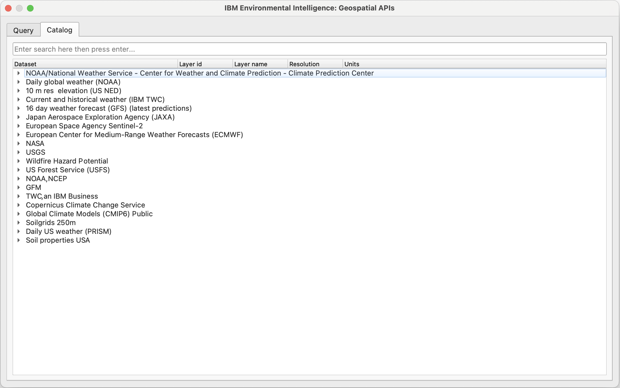Image resolution: width=620 pixels, height=388 pixels.
Task: Expand the Copernicus Climate Change Service arrow
Action: click(x=18, y=205)
